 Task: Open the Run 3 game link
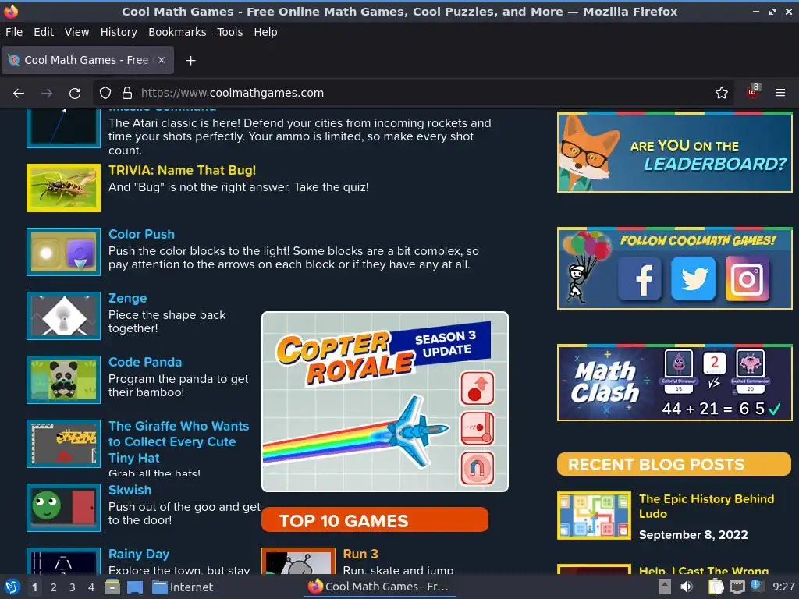click(x=360, y=554)
